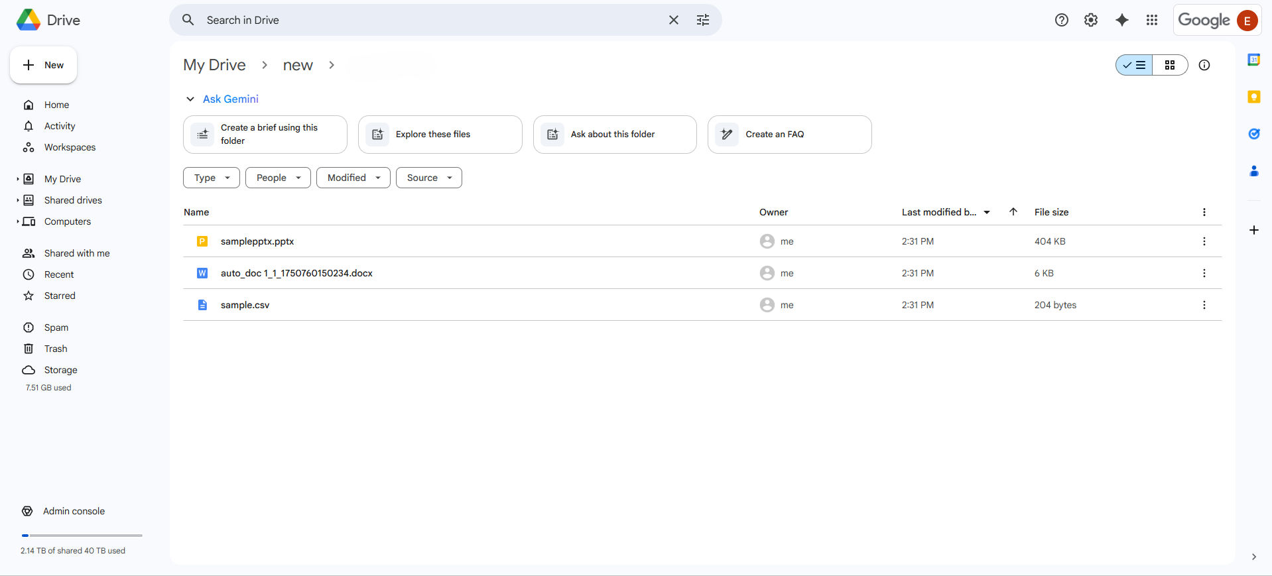Open the Help question mark icon
The height and width of the screenshot is (576, 1272).
pos(1061,20)
